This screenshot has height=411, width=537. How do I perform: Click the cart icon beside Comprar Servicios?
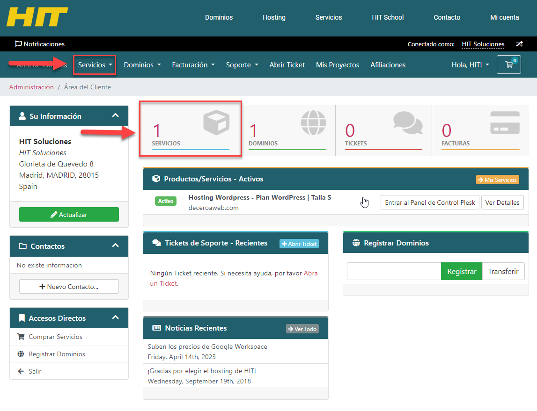pos(21,337)
